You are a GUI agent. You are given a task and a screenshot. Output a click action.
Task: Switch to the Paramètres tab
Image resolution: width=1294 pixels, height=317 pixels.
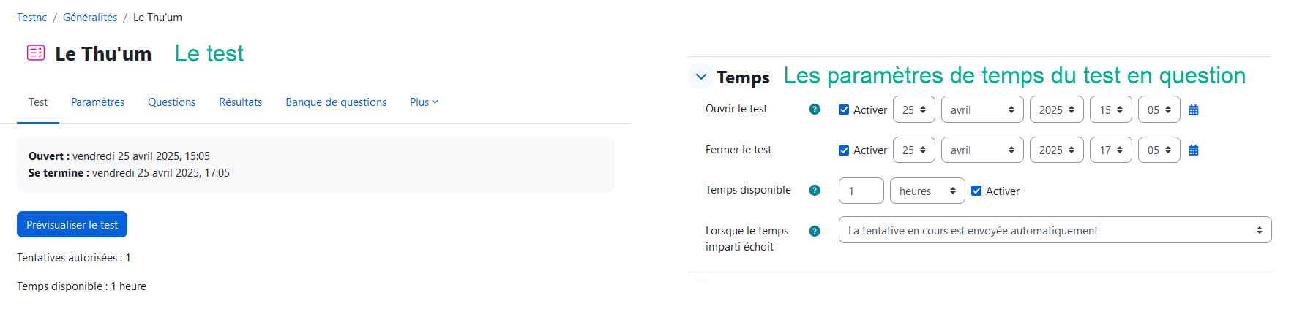point(97,102)
